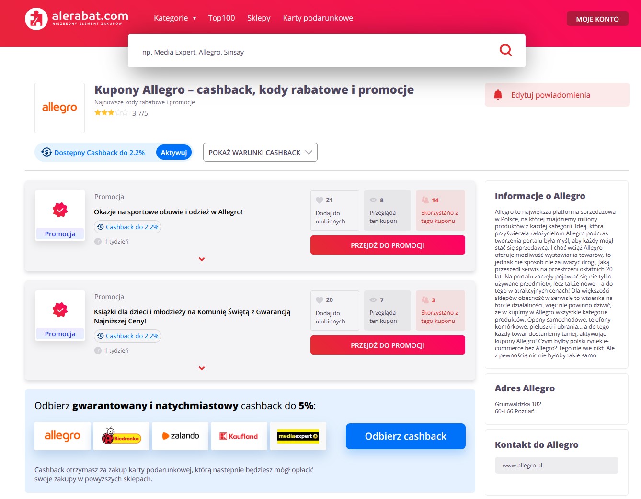Open Karty podarunkowe menu item
Image resolution: width=641 pixels, height=499 pixels.
(x=318, y=18)
